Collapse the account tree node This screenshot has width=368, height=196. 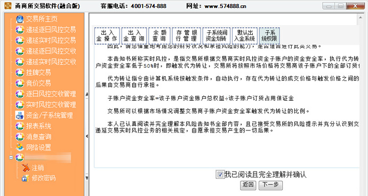(11, 158)
